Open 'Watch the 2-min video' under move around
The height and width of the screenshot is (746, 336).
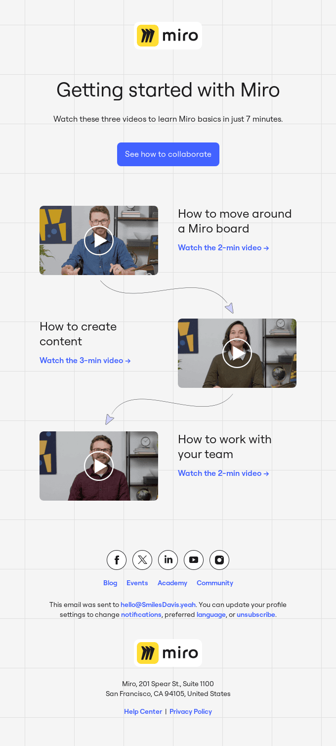[223, 248]
